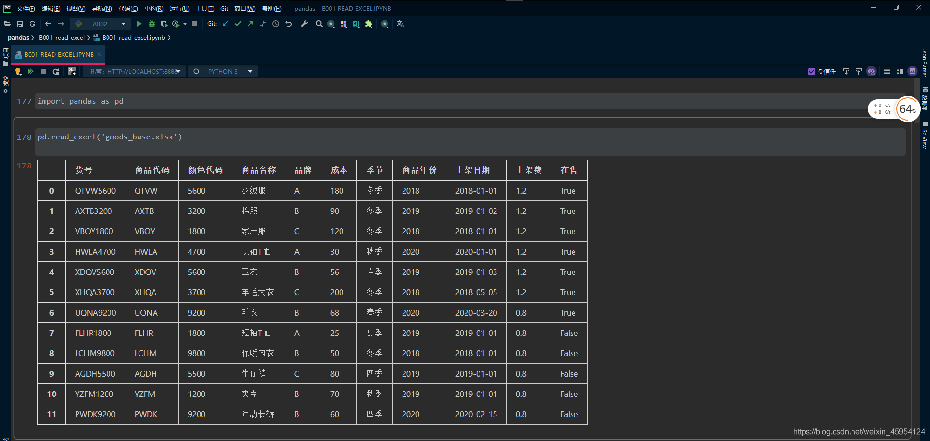Click the lightbulb icon in notebook toolbar
Image resolution: width=930 pixels, height=441 pixels.
click(18, 71)
